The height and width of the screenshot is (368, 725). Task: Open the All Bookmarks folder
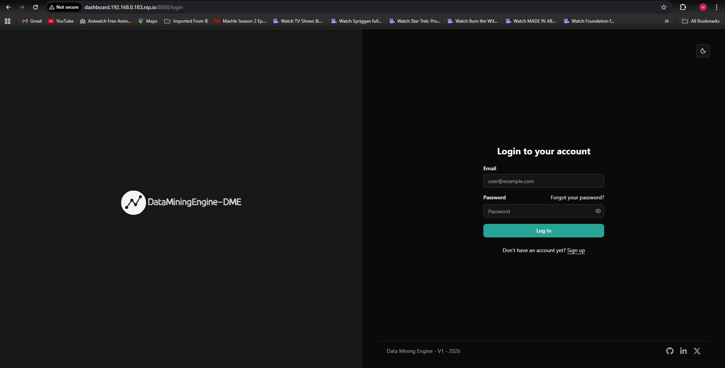click(x=700, y=21)
